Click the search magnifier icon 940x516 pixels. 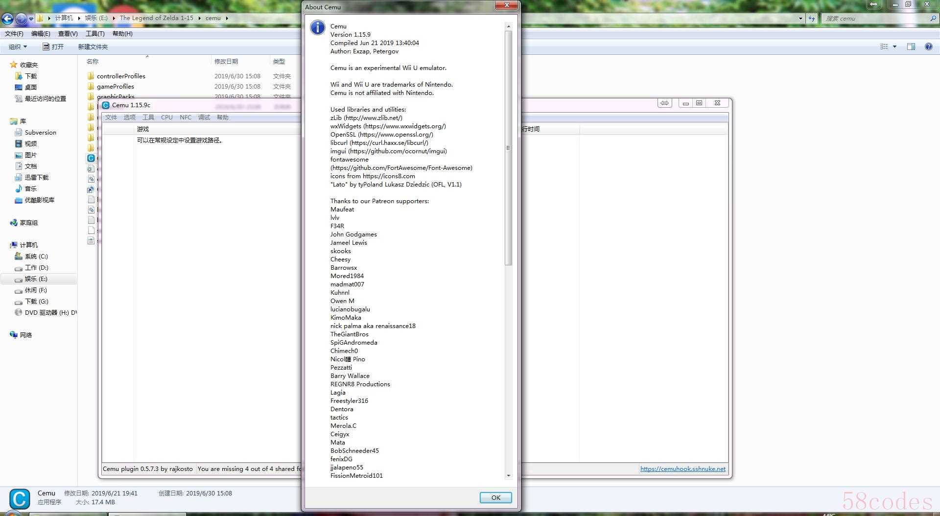(933, 19)
